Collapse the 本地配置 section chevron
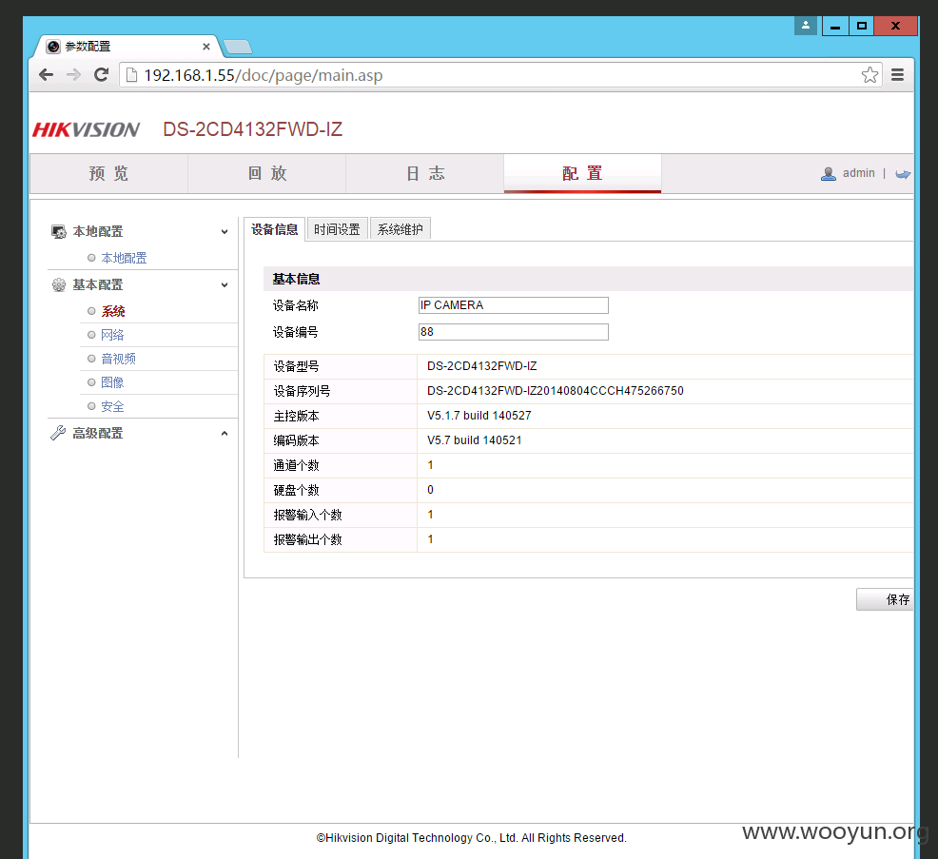Image resolution: width=938 pixels, height=859 pixels. coord(225,231)
